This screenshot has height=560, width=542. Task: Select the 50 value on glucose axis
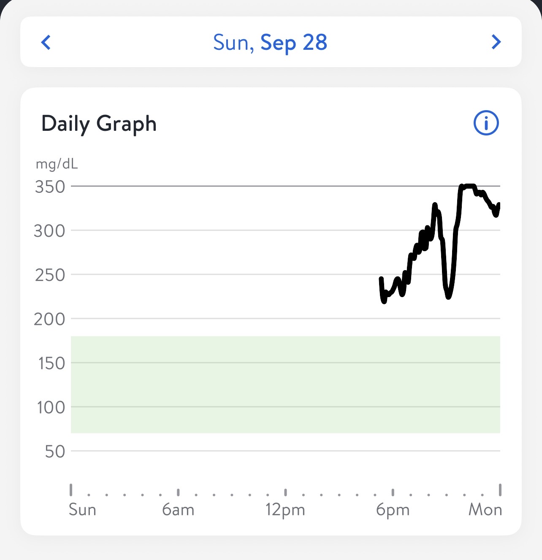55,452
